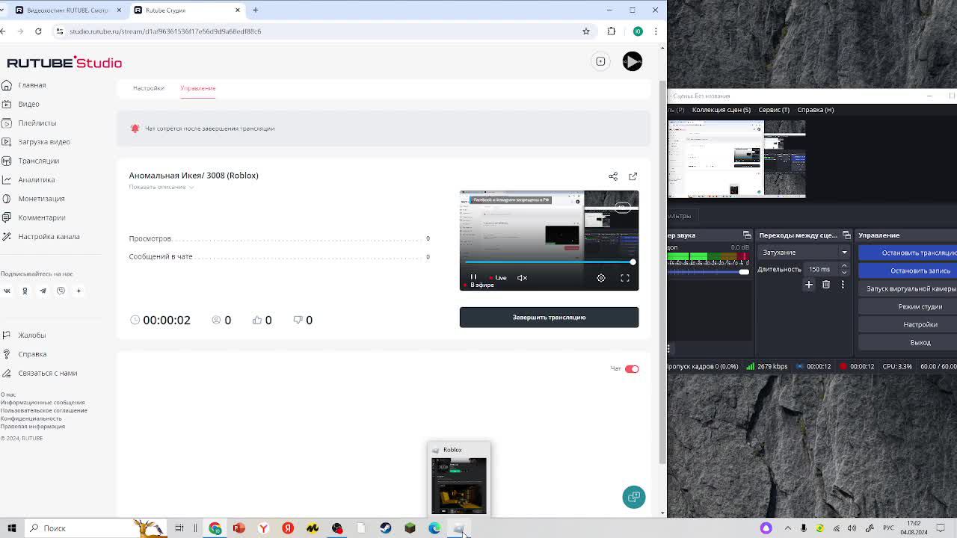The width and height of the screenshot is (957, 538).
Task: Open Затухание transition dropdown in OBS
Action: pyautogui.click(x=804, y=253)
